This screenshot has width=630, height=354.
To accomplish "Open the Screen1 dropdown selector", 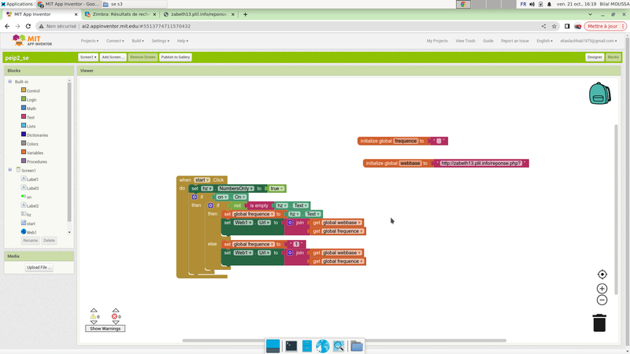I will (x=87, y=57).
